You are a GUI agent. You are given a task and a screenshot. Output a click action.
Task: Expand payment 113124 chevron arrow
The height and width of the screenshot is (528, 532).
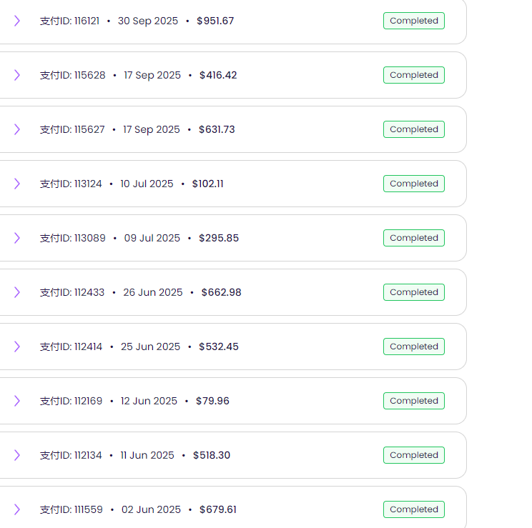[x=17, y=184]
